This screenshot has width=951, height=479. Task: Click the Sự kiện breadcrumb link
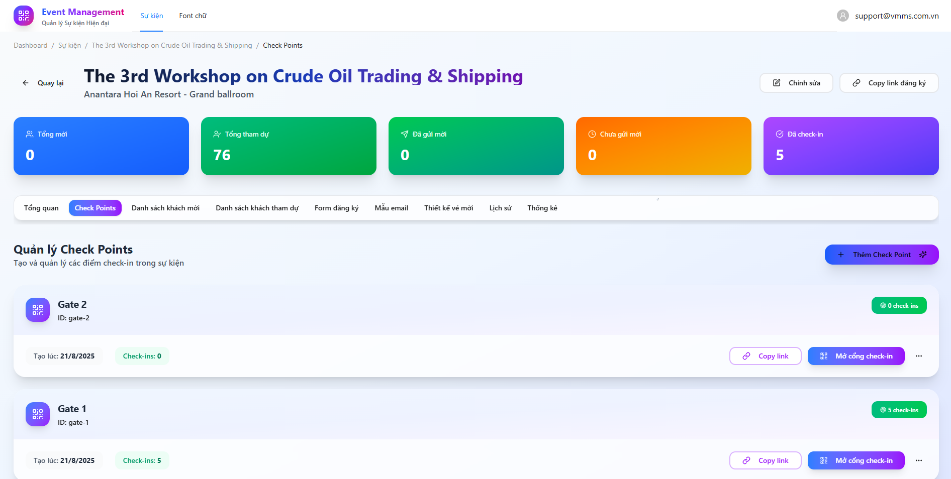click(x=69, y=46)
